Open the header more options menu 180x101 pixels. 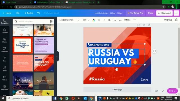176,13
